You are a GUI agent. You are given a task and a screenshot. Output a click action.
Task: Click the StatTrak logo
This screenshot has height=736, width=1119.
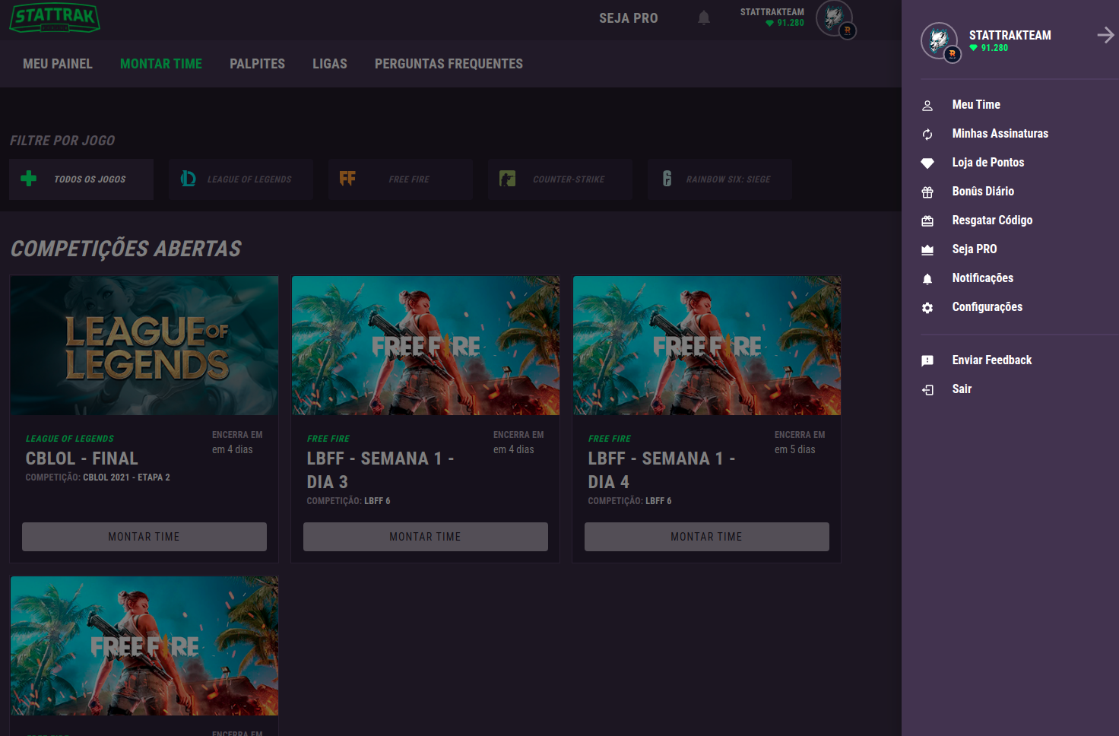[x=55, y=17]
